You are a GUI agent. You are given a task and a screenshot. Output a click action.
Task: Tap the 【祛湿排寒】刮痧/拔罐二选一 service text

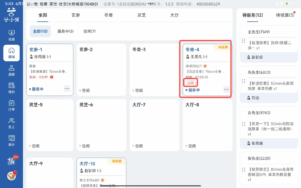click(270, 45)
